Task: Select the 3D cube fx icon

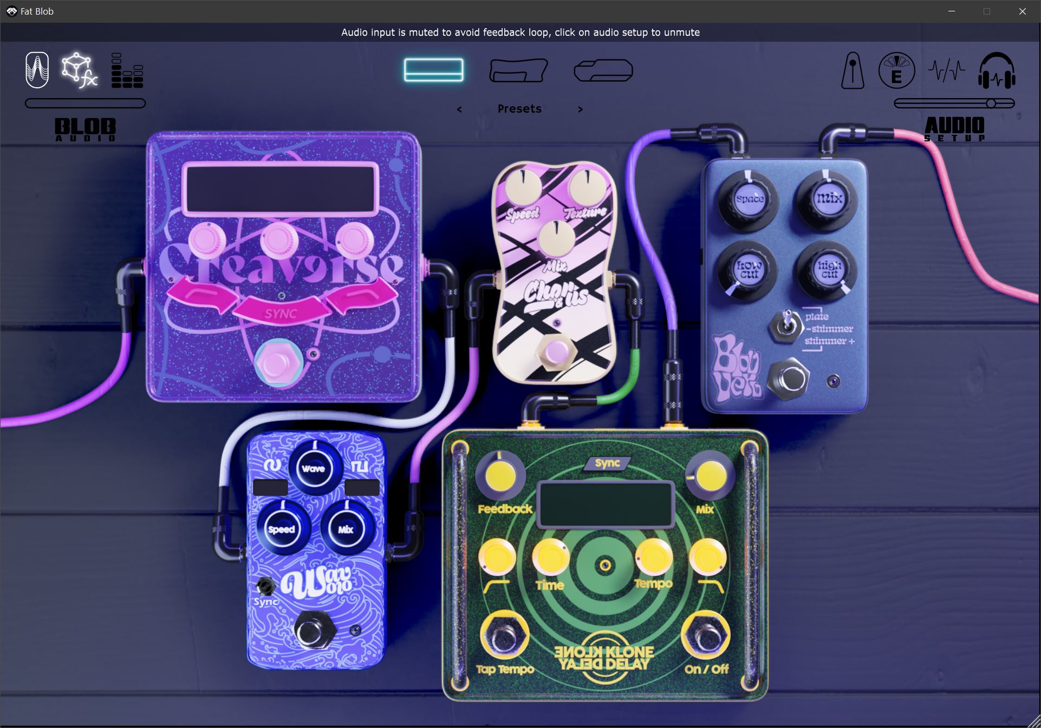Action: [79, 70]
